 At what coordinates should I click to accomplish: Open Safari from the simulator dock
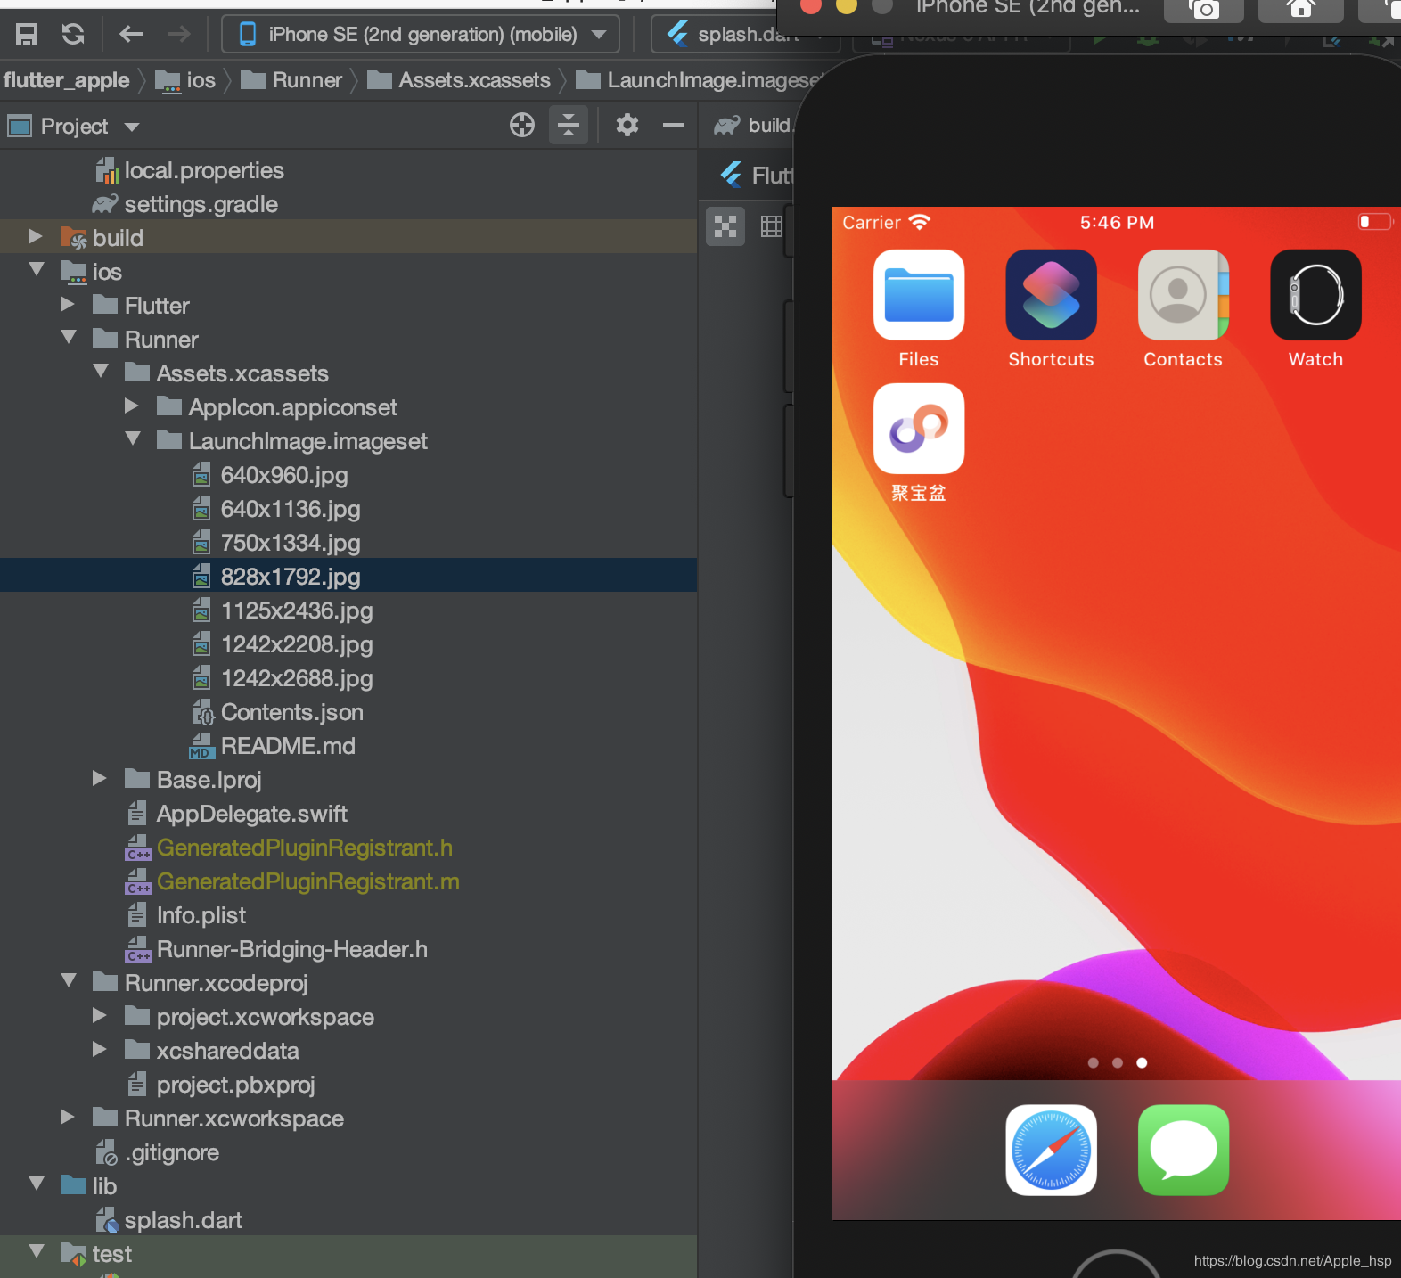1051,1150
